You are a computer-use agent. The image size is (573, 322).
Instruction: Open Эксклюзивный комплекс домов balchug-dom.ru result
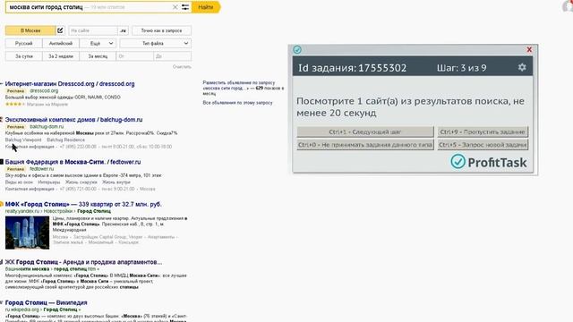click(73, 119)
